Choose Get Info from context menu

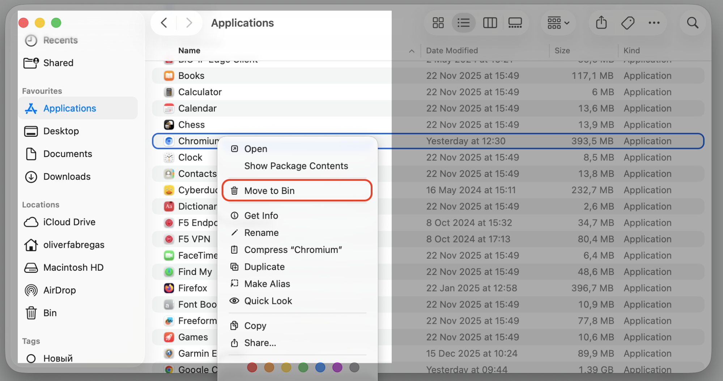[x=297, y=216]
